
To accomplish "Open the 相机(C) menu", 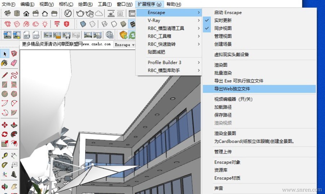I will pyautogui.click(x=66, y=4).
